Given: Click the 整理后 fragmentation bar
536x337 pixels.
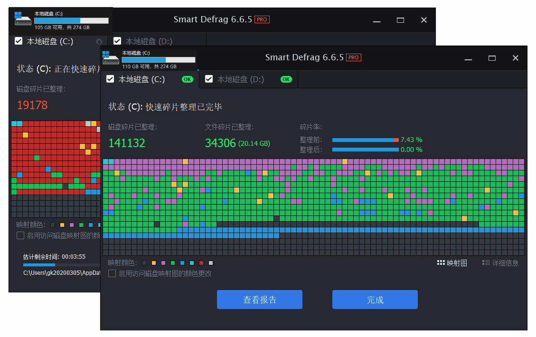Looking at the screenshot, I should pyautogui.click(x=366, y=150).
